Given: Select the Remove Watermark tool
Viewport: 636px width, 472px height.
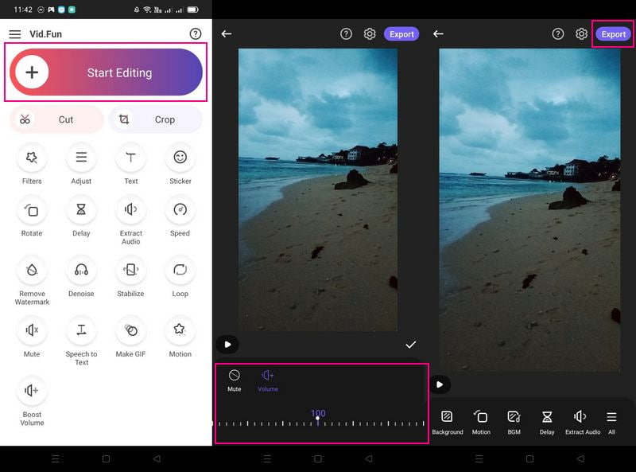Looking at the screenshot, I should tap(32, 271).
